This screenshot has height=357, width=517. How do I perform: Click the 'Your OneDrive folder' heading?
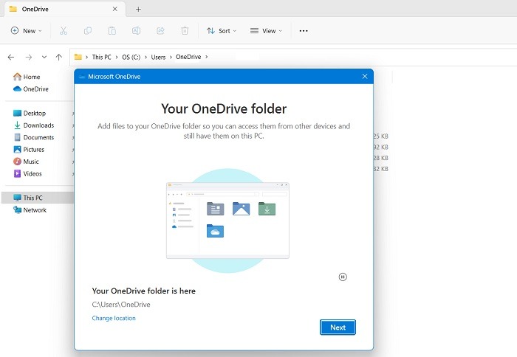224,108
